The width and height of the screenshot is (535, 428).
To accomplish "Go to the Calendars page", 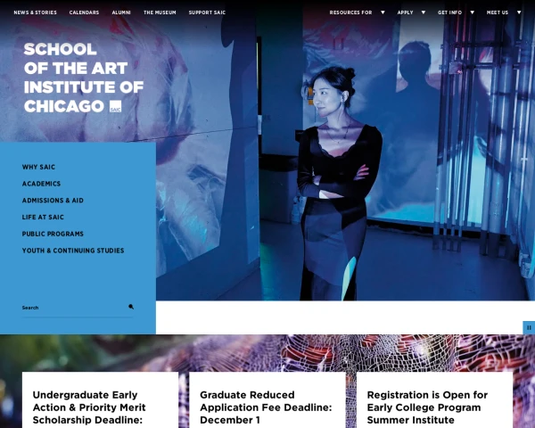I will [84, 12].
